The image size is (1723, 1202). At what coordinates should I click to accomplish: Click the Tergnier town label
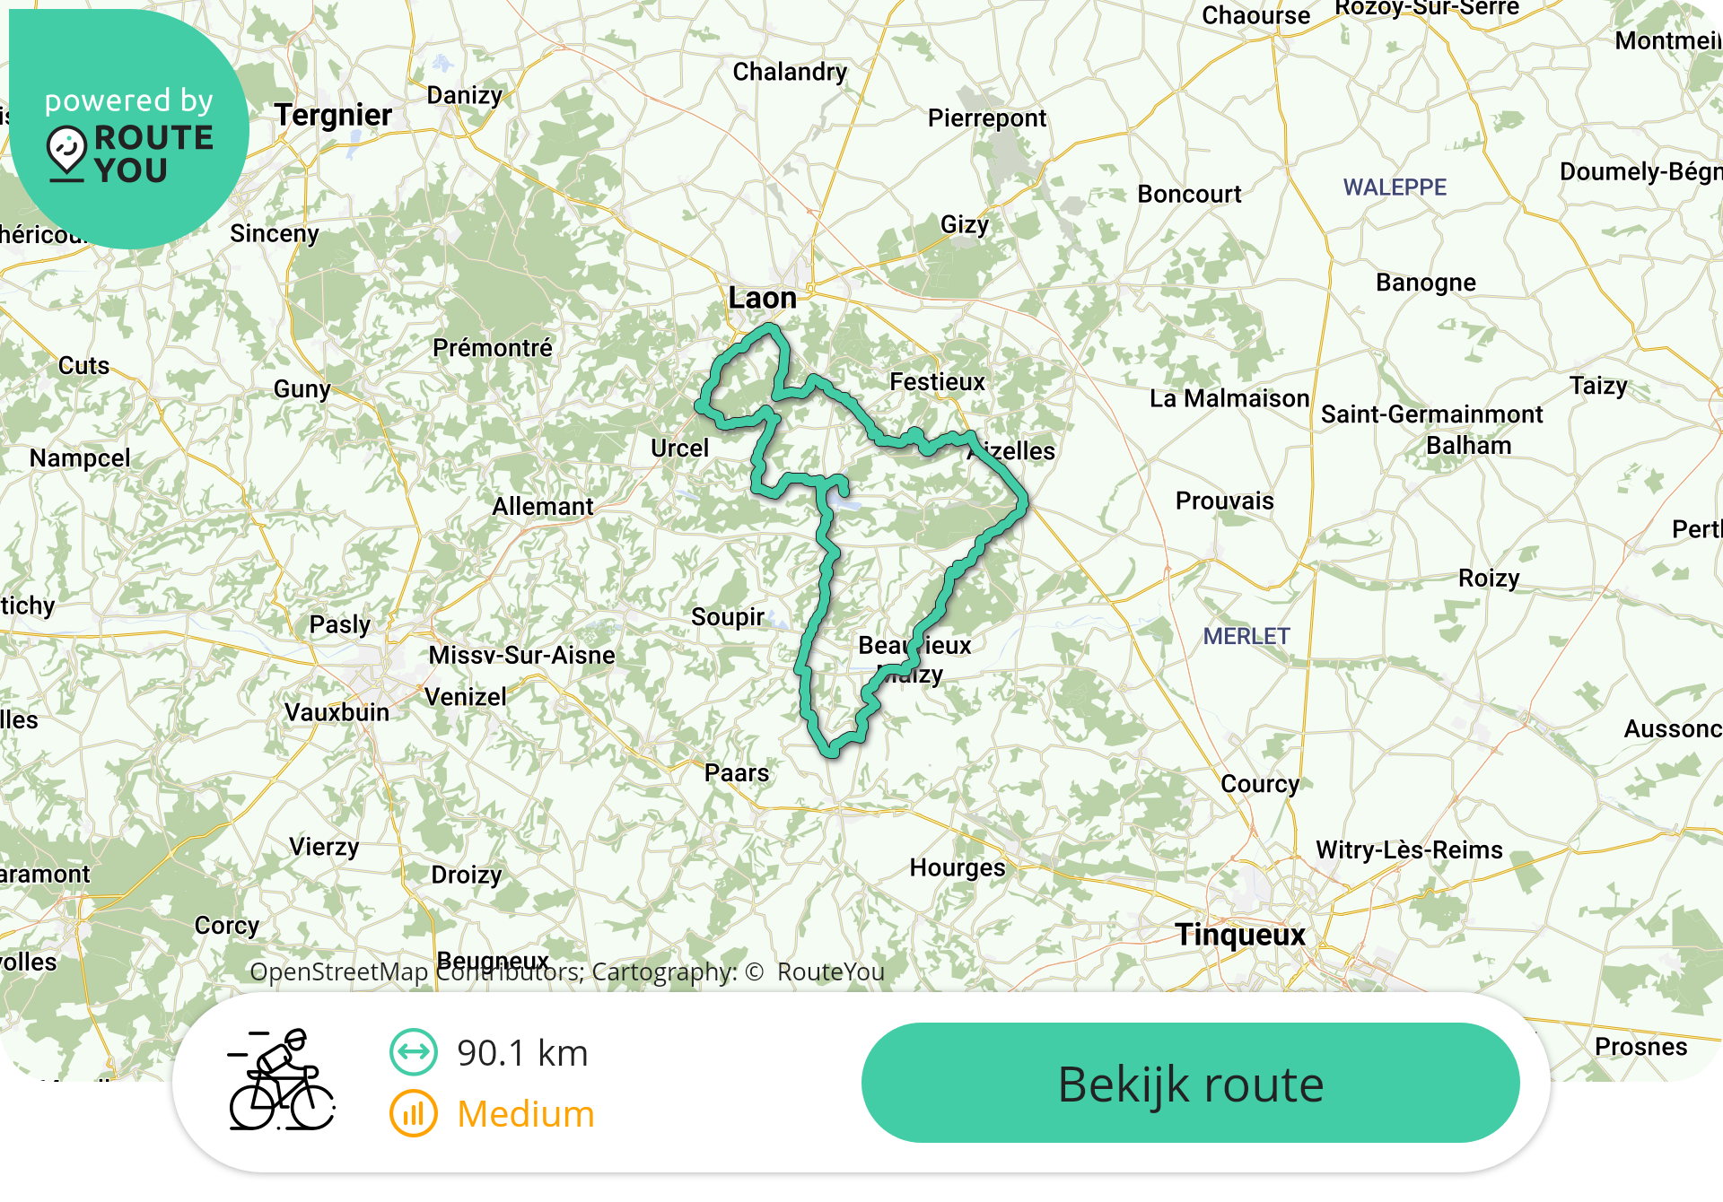pos(333,115)
